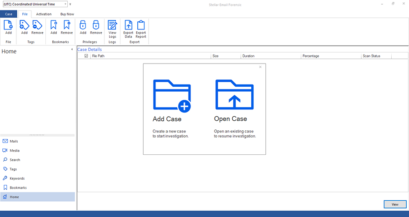Click the Duration column header
Image resolution: width=409 pixels, height=217 pixels.
click(271, 56)
